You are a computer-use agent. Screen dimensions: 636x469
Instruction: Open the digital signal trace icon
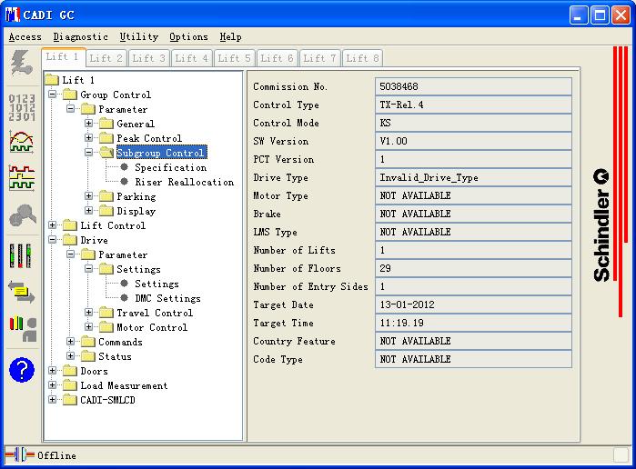22,177
